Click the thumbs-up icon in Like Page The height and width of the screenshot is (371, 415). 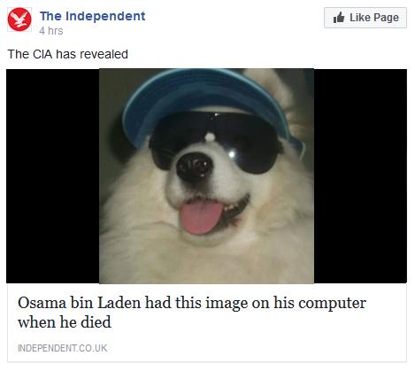[339, 18]
